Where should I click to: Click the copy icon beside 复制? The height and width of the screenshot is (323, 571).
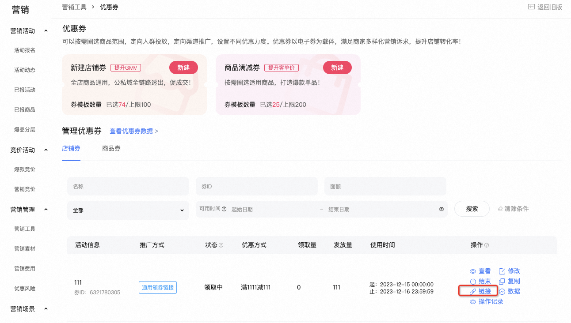pyautogui.click(x=502, y=282)
